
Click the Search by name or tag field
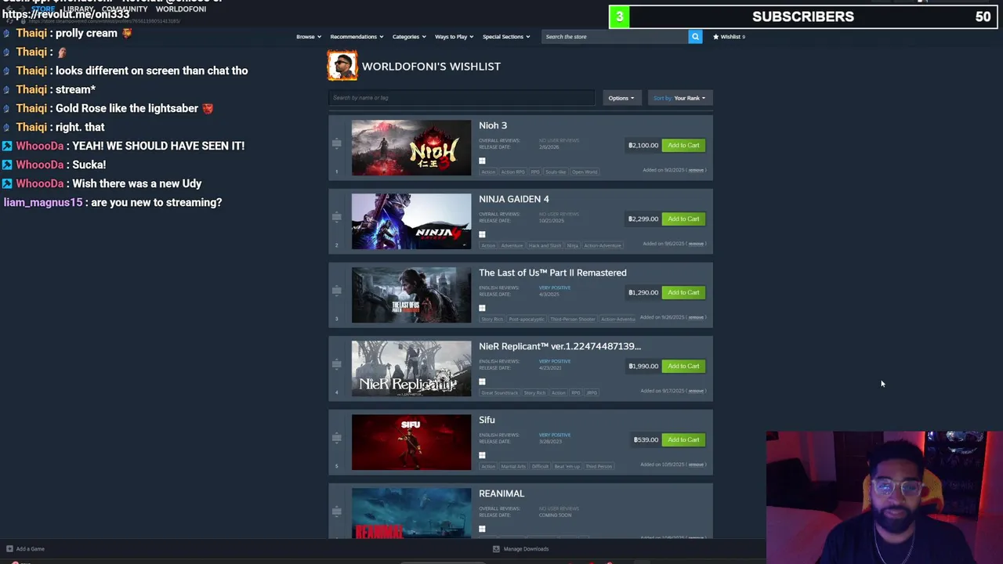point(462,98)
